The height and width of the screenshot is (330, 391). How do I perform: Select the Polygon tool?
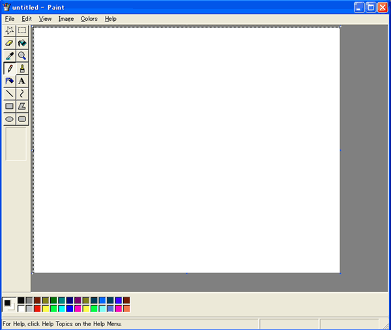pyautogui.click(x=22, y=106)
